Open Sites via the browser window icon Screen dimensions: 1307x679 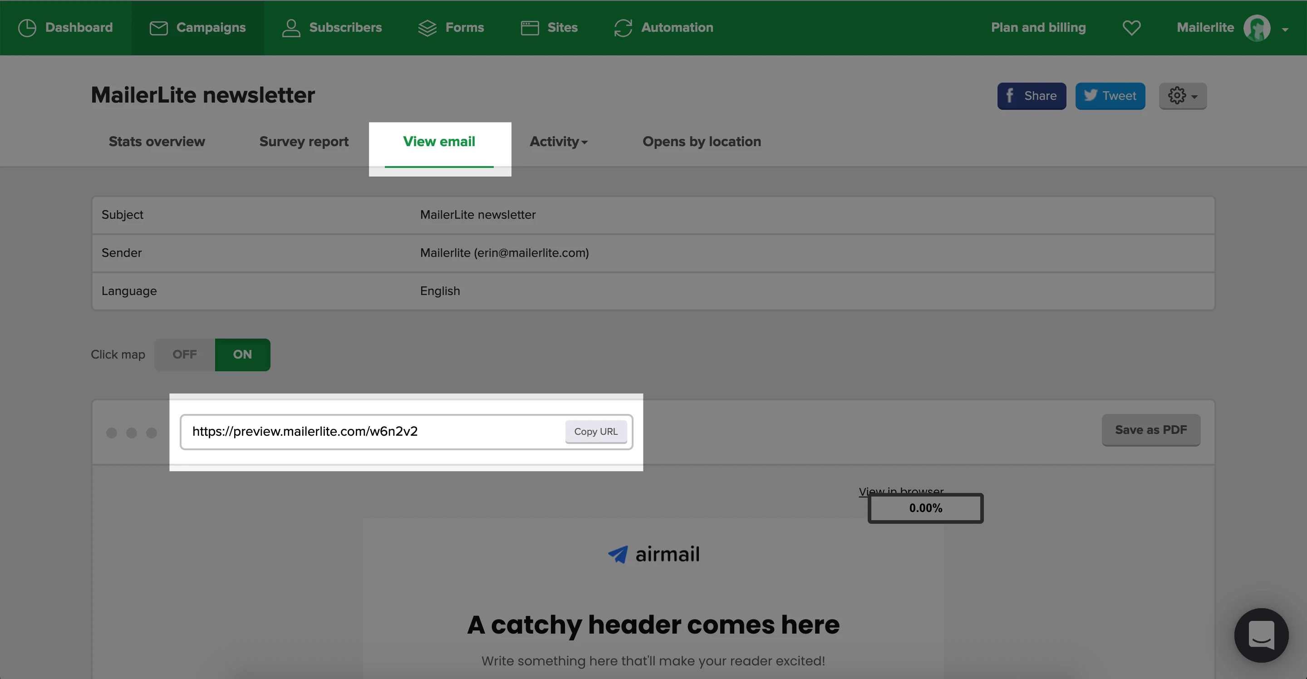[530, 28]
